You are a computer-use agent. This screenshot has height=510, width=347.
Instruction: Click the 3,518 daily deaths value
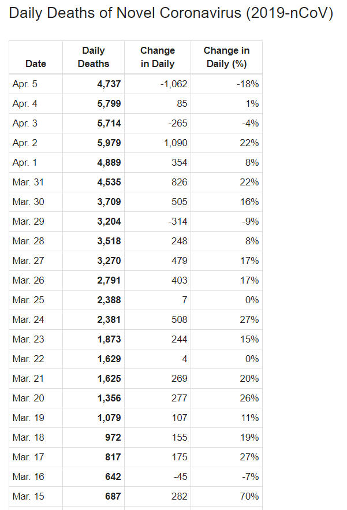click(109, 241)
